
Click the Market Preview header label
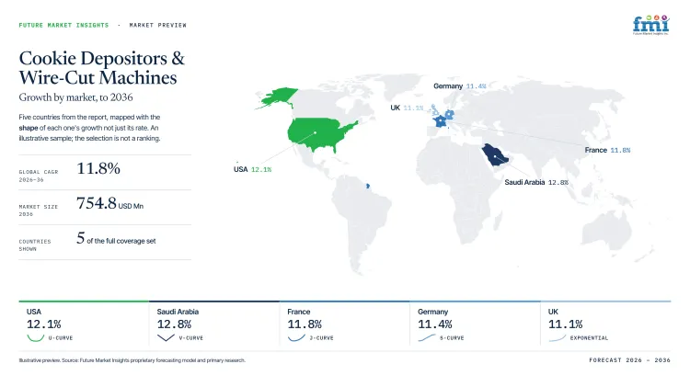[157, 25]
